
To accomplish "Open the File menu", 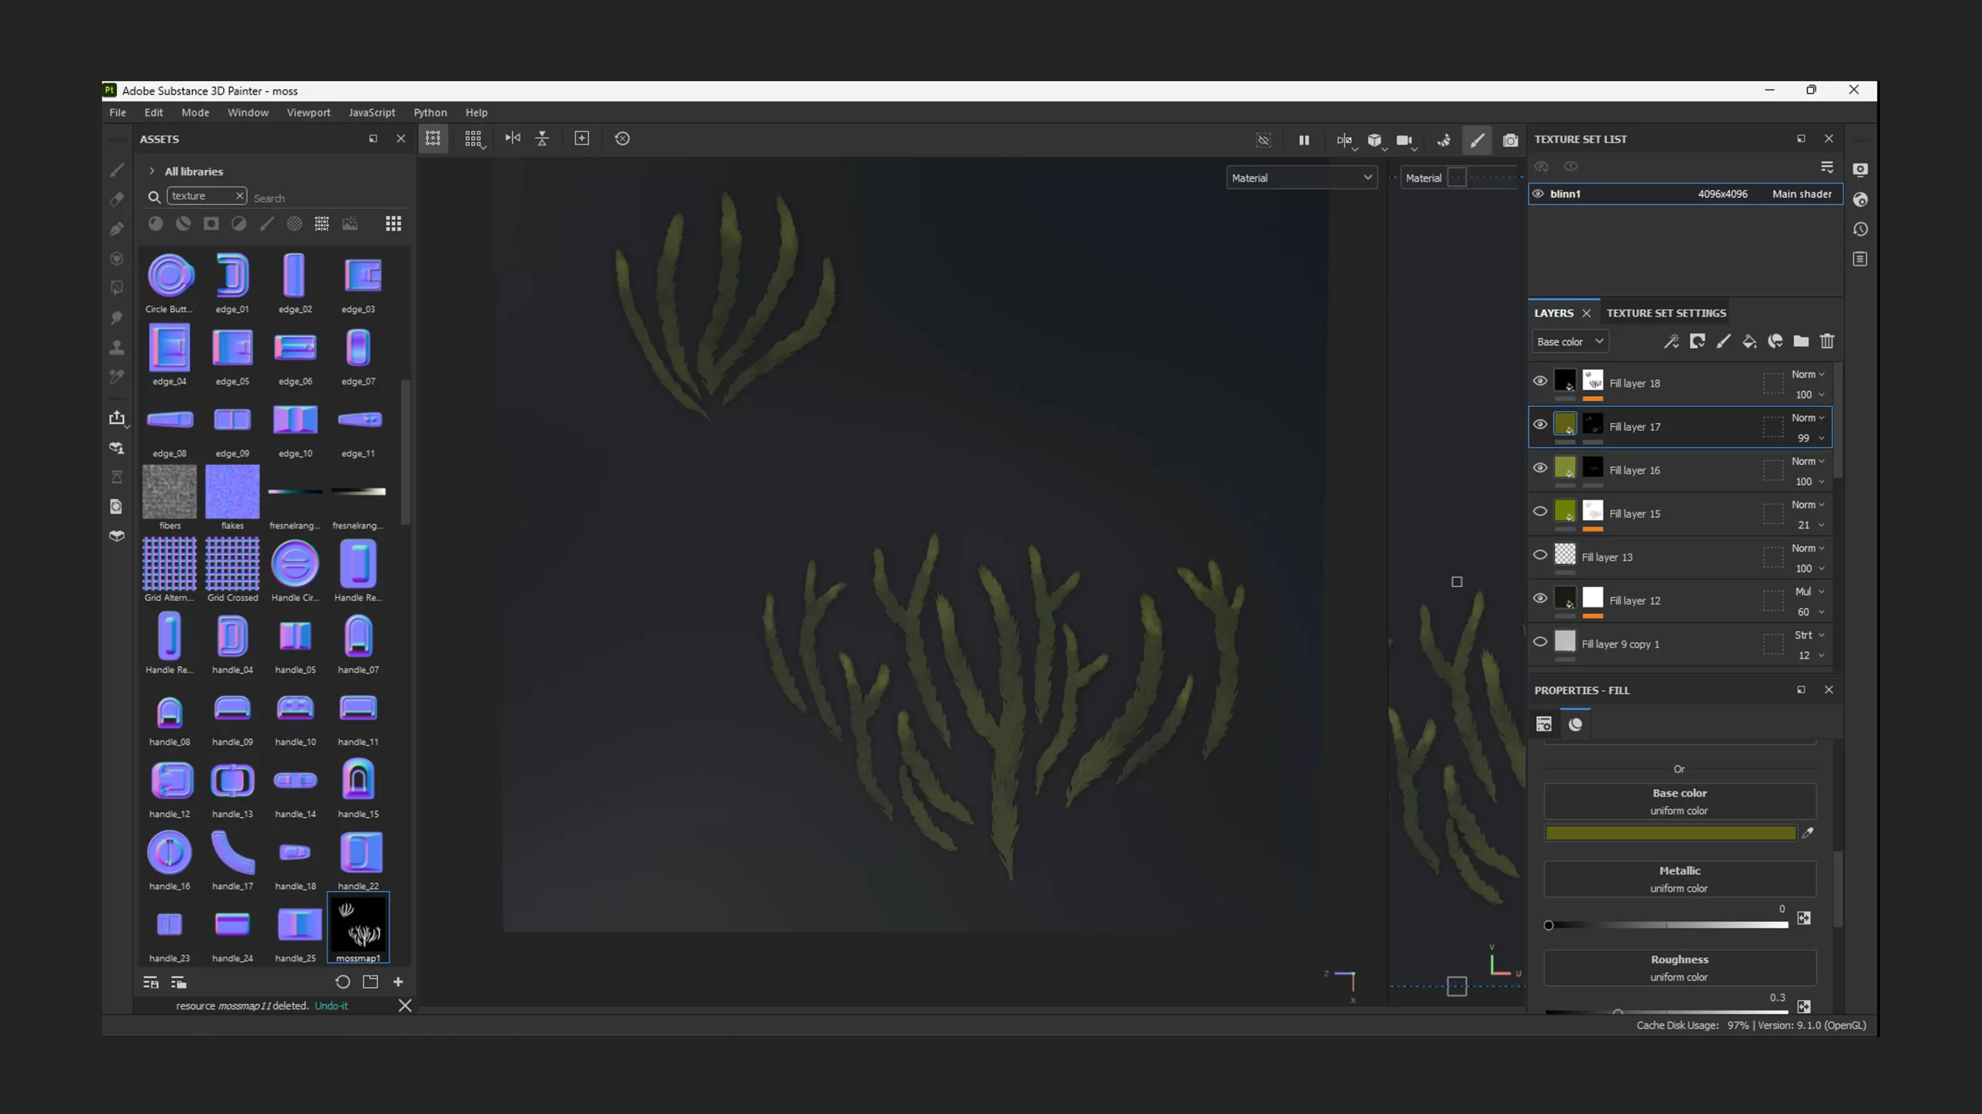I will click(x=118, y=112).
